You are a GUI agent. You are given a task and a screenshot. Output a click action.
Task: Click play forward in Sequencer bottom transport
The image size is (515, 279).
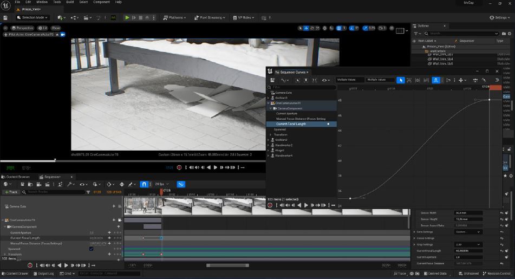66,265
